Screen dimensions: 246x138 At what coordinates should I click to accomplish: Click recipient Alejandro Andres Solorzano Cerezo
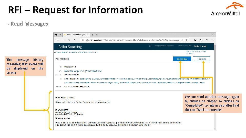click(x=181, y=83)
